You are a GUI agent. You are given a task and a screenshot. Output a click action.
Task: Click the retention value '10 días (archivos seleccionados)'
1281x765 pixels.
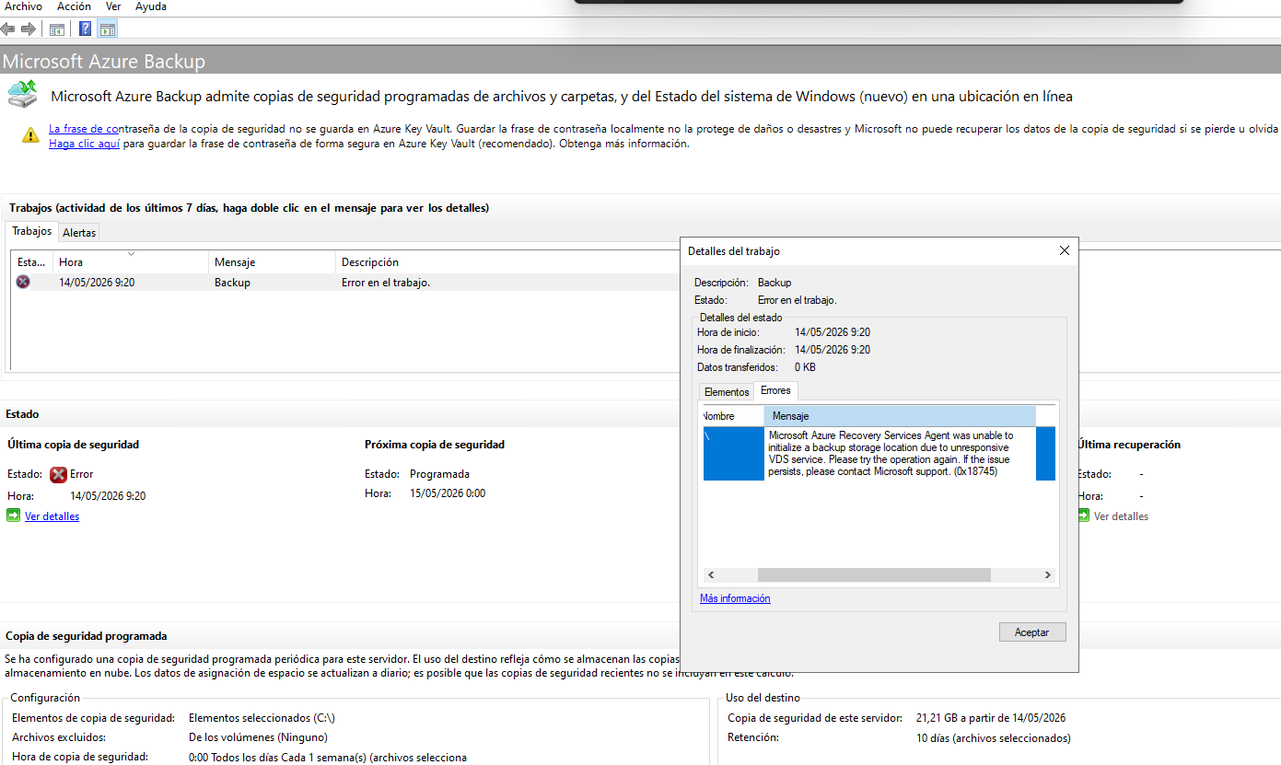[x=994, y=738]
